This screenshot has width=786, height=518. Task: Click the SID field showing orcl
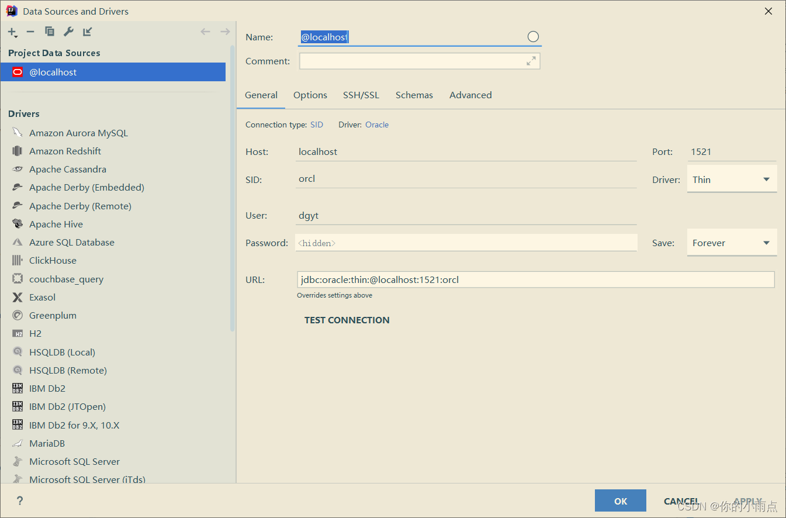(x=466, y=179)
